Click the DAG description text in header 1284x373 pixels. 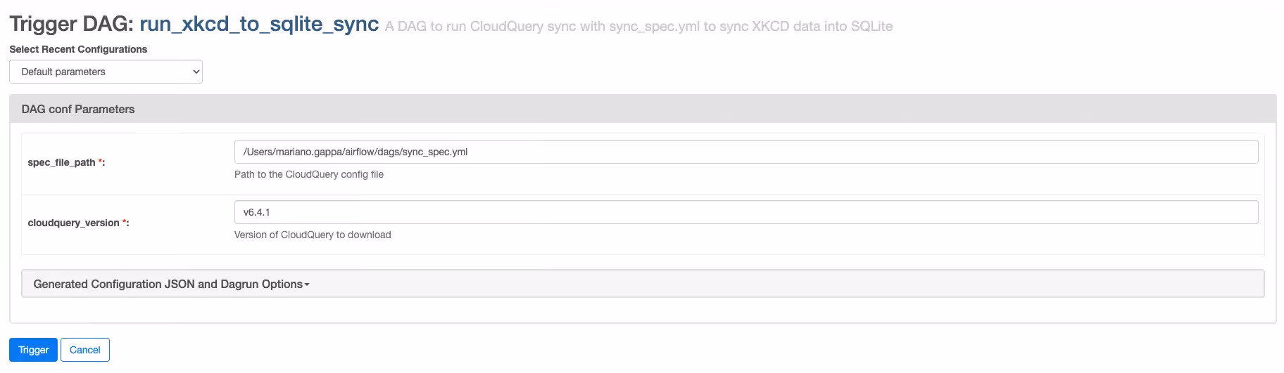(638, 27)
